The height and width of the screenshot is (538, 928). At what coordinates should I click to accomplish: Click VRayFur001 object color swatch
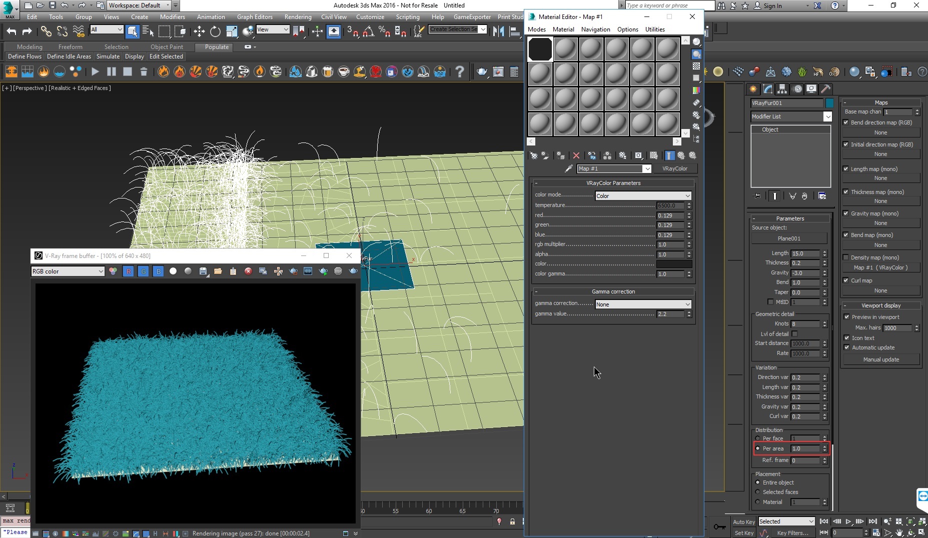[x=829, y=103]
